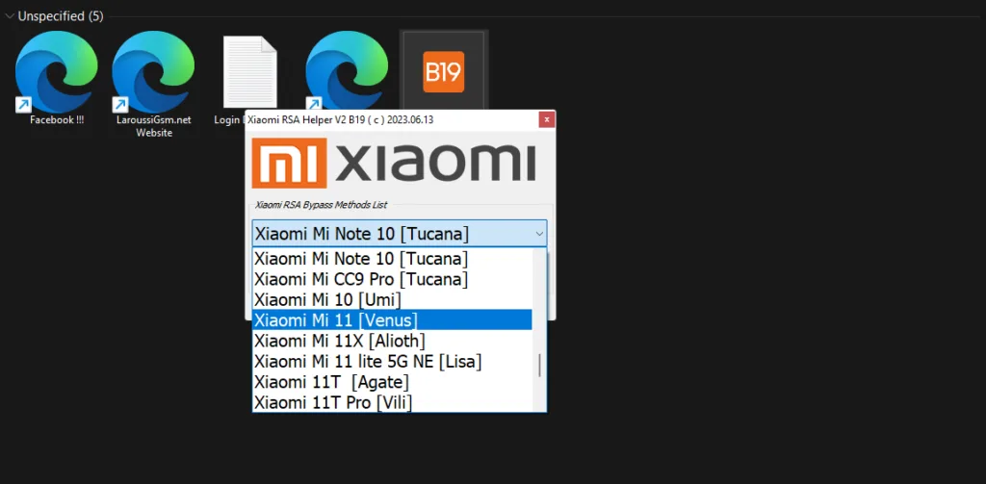Choose Xiaomi Mi 11 lite 5G NE [Lisa]
Image resolution: width=986 pixels, height=484 pixels.
pyautogui.click(x=393, y=362)
